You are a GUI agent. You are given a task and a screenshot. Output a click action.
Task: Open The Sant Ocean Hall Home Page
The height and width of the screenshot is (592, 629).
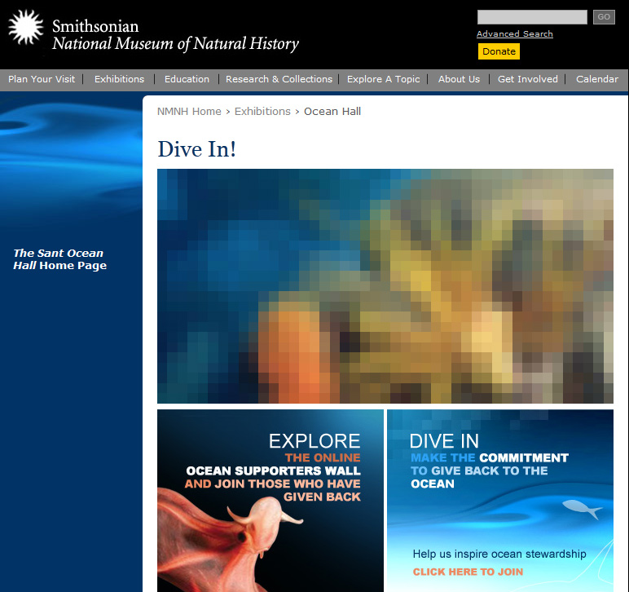coord(59,259)
